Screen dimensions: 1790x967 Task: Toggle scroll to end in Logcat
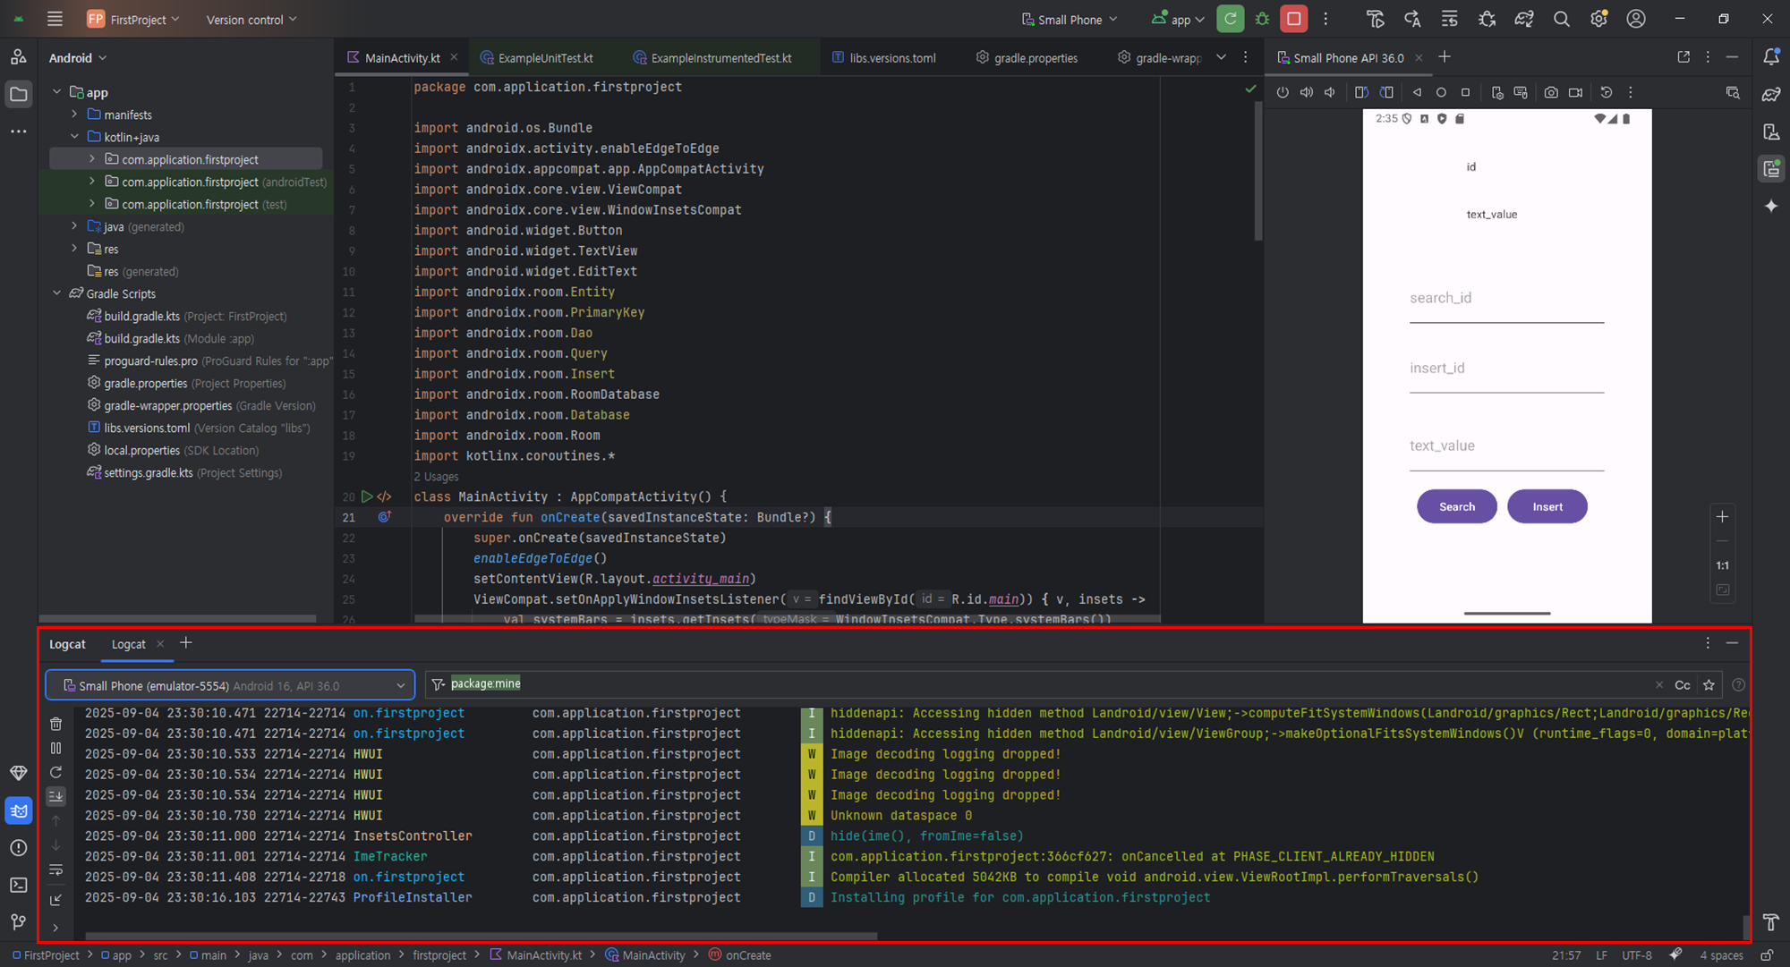(x=55, y=796)
